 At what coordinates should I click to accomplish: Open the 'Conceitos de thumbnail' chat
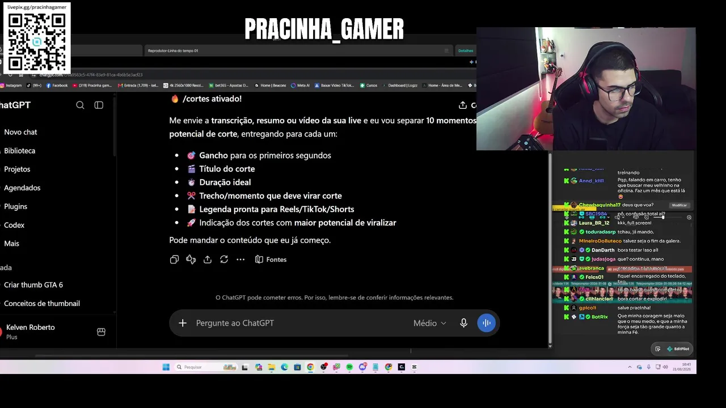pyautogui.click(x=42, y=304)
